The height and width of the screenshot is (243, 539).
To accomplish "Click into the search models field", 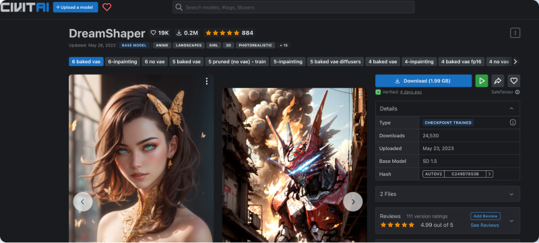I will (x=294, y=7).
